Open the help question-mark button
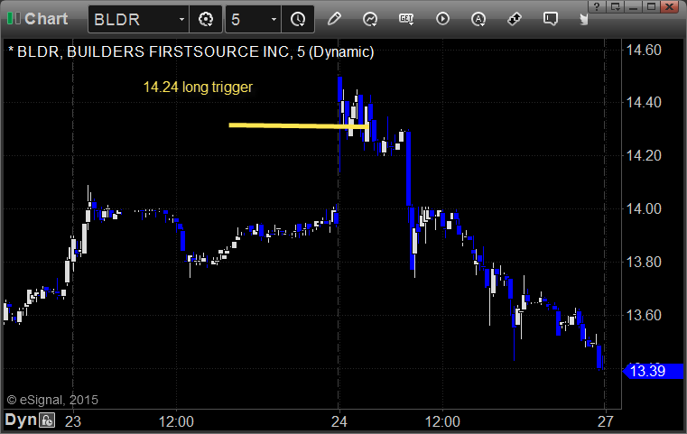The height and width of the screenshot is (434, 687). (x=597, y=6)
